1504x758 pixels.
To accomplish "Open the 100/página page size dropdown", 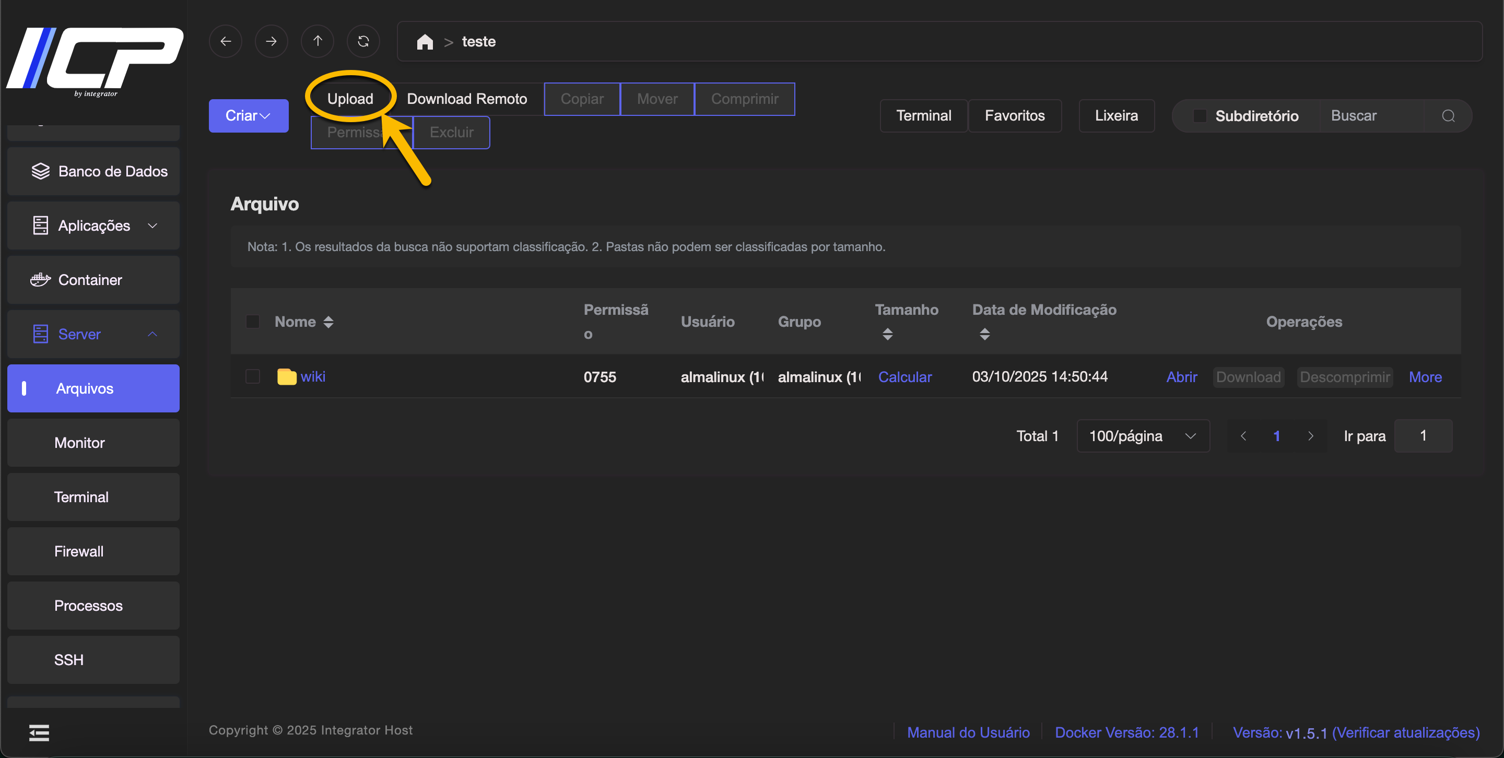I will tap(1143, 436).
